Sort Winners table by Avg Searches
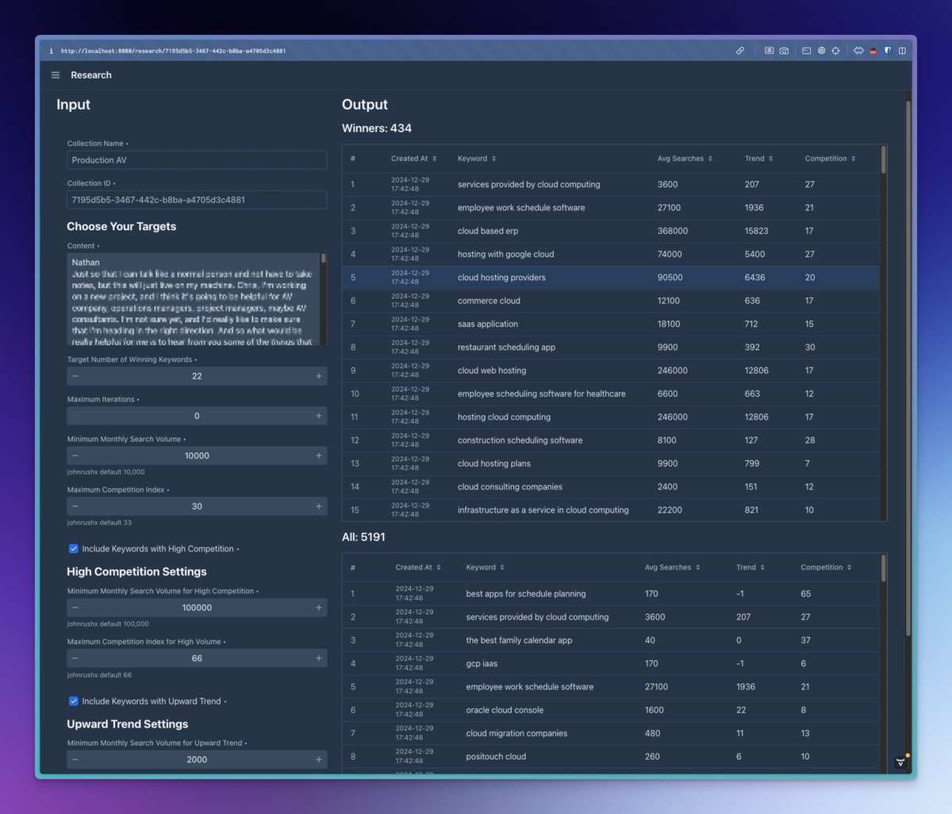 pos(685,159)
